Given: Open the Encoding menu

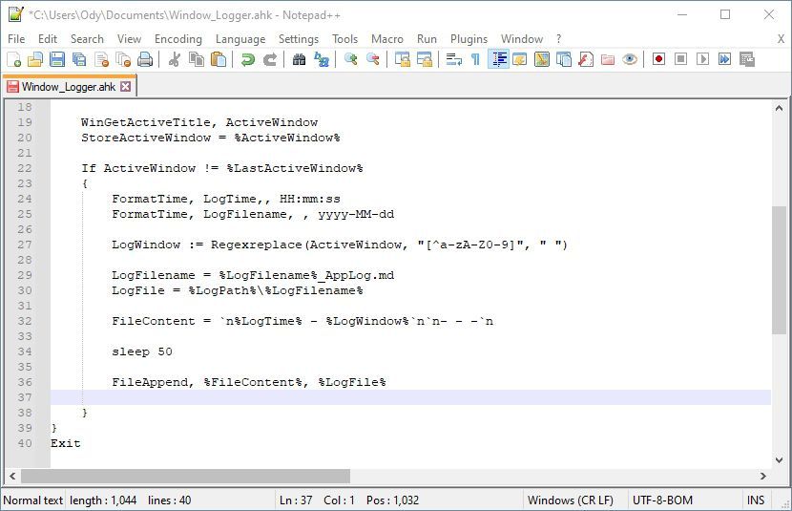Looking at the screenshot, I should click(x=178, y=39).
